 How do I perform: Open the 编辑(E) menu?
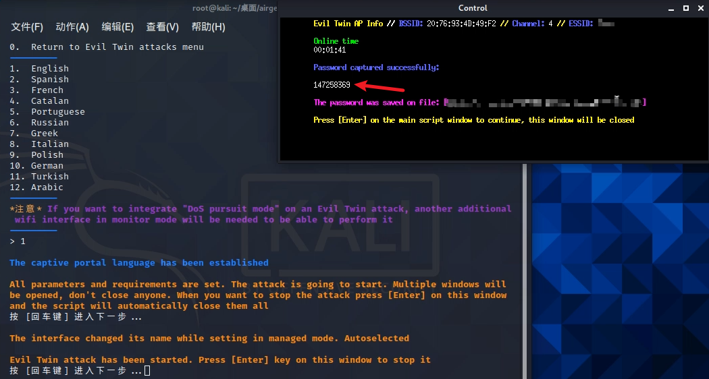(117, 27)
